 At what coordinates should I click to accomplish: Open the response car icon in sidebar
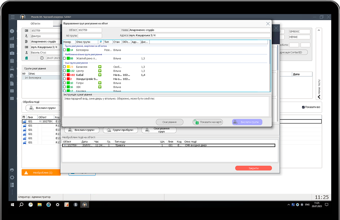12,68
